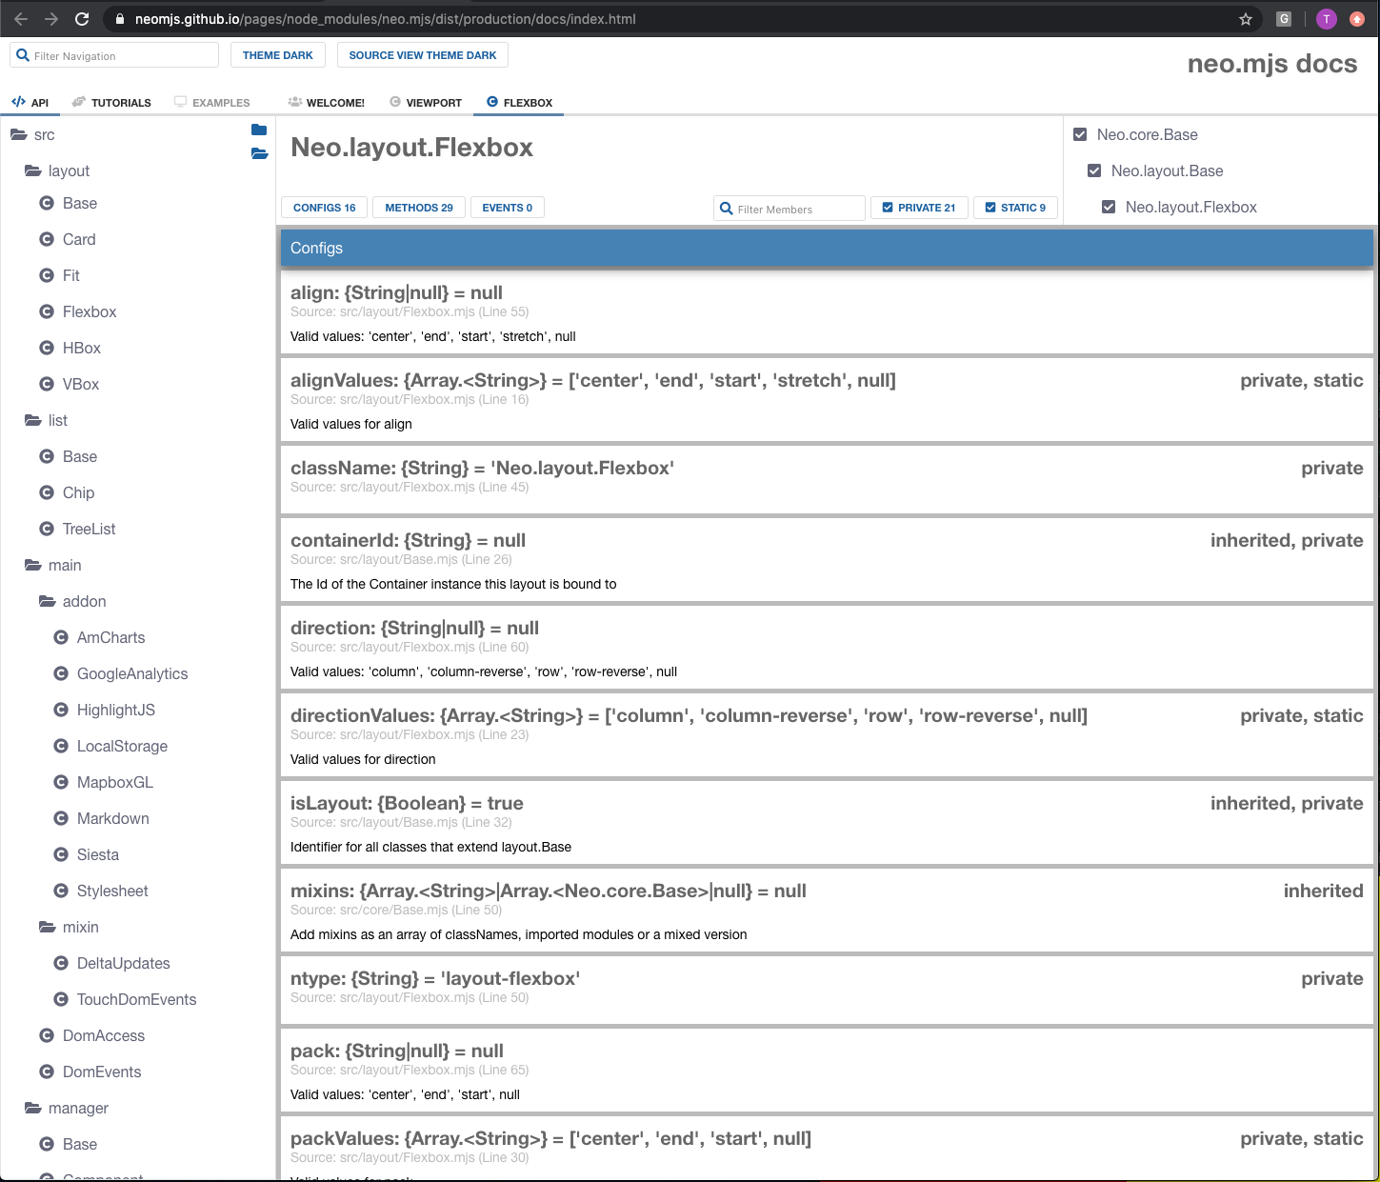Click inside the Filter Navigation input field
1380x1182 pixels.
pyautogui.click(x=114, y=54)
